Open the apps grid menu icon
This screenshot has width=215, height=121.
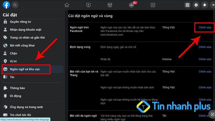click(187, 5)
